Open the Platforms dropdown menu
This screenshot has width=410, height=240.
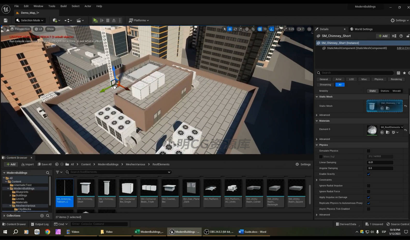pos(139,20)
